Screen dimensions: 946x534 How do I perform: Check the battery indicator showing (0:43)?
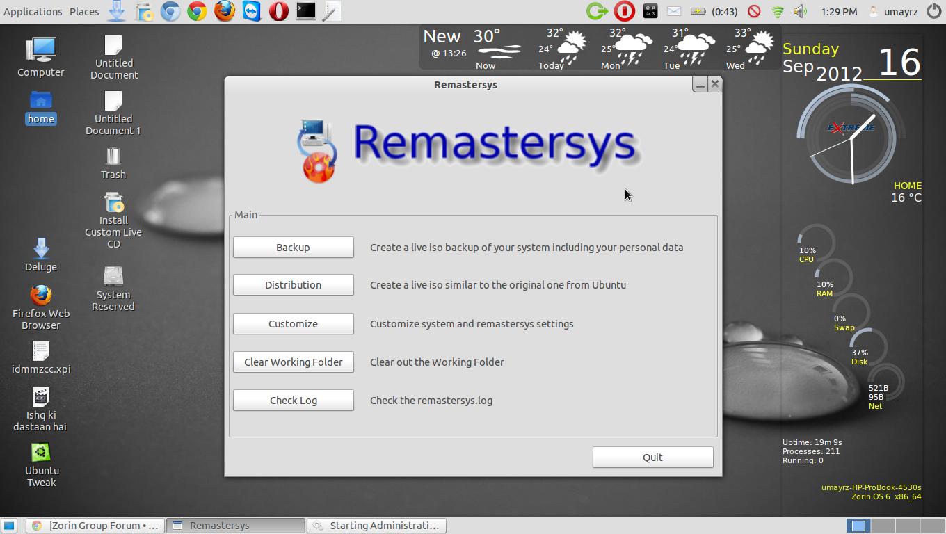pyautogui.click(x=714, y=11)
